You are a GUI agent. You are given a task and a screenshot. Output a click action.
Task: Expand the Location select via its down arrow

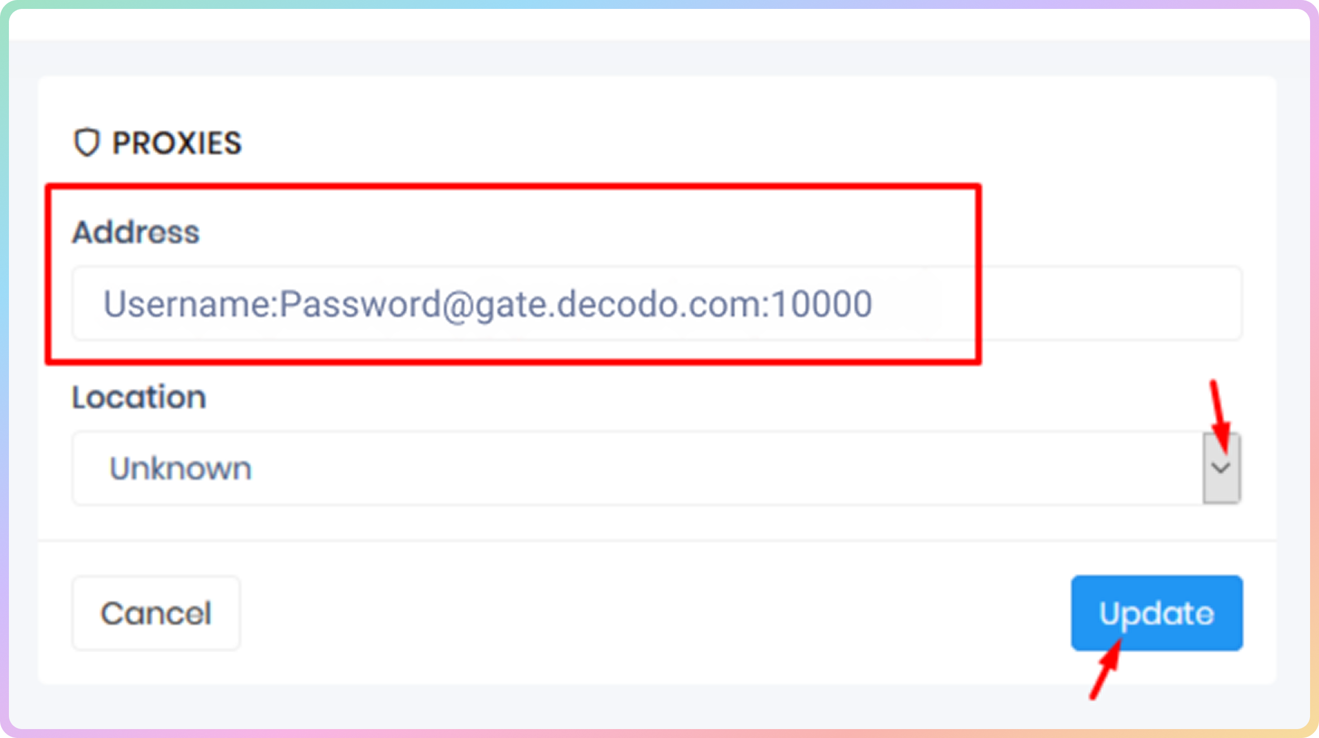pos(1221,468)
